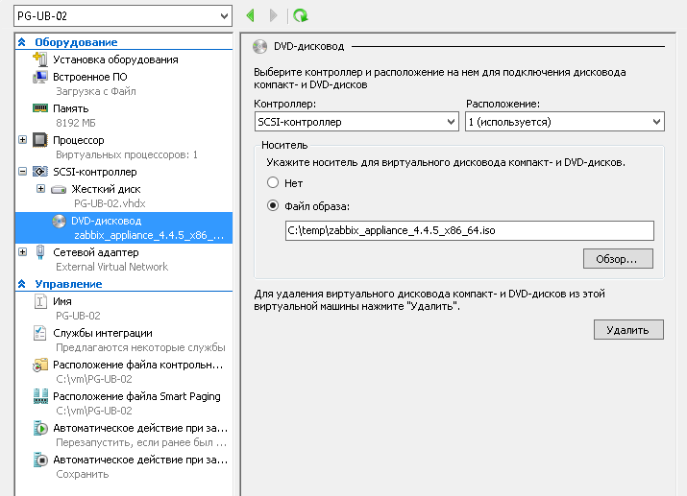Click the Жесткий диск drive icon
This screenshot has height=496, width=687.
click(x=59, y=189)
